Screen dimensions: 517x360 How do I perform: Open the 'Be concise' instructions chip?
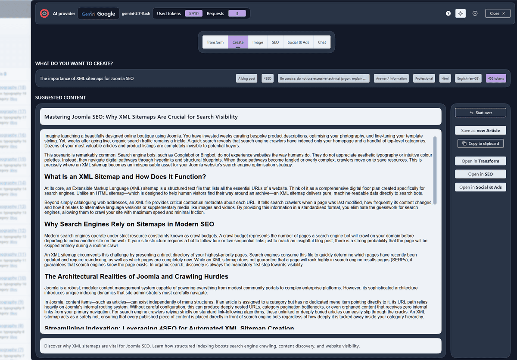point(324,78)
